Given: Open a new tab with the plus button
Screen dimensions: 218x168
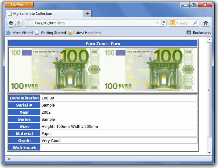Looking at the screenshot, I should pyautogui.click(x=87, y=14).
